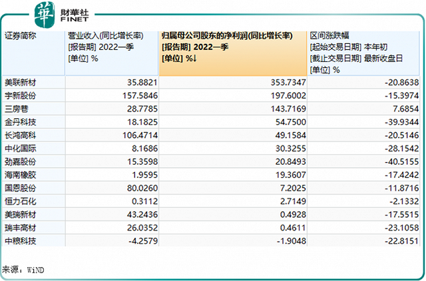Viewport: 426px width, 281px height.
Task: Click revenue value 18.1825
Action: 142,122
